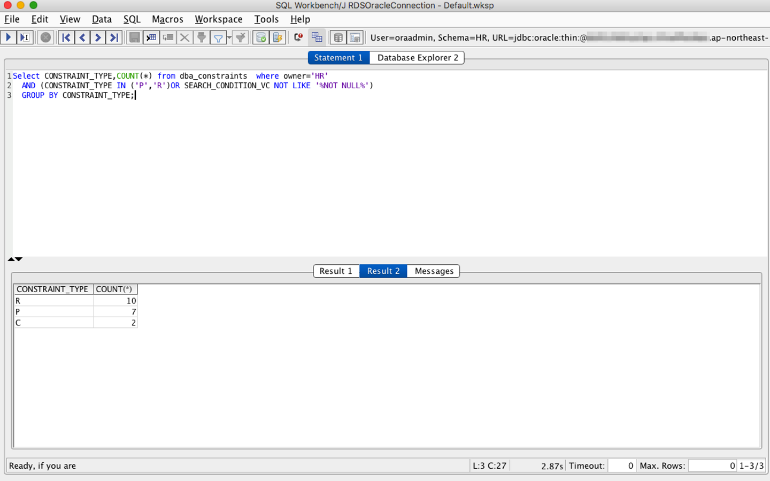Open the File menu
Image resolution: width=770 pixels, height=481 pixels.
pos(12,19)
